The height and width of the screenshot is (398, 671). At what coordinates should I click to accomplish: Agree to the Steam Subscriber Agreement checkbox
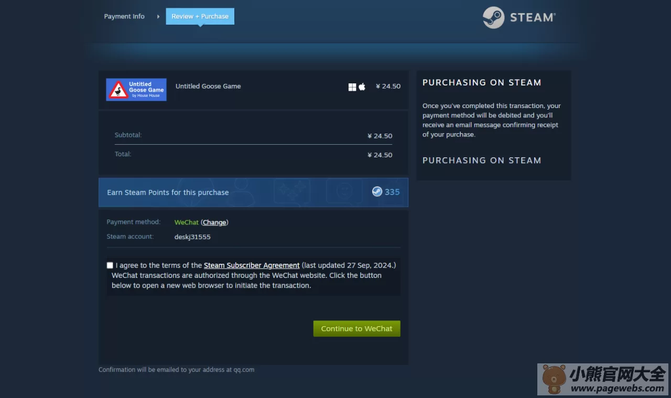pyautogui.click(x=110, y=265)
